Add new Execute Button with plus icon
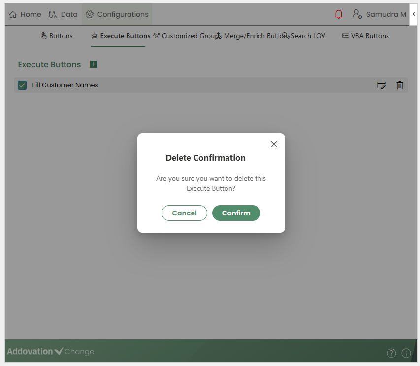 coord(94,64)
